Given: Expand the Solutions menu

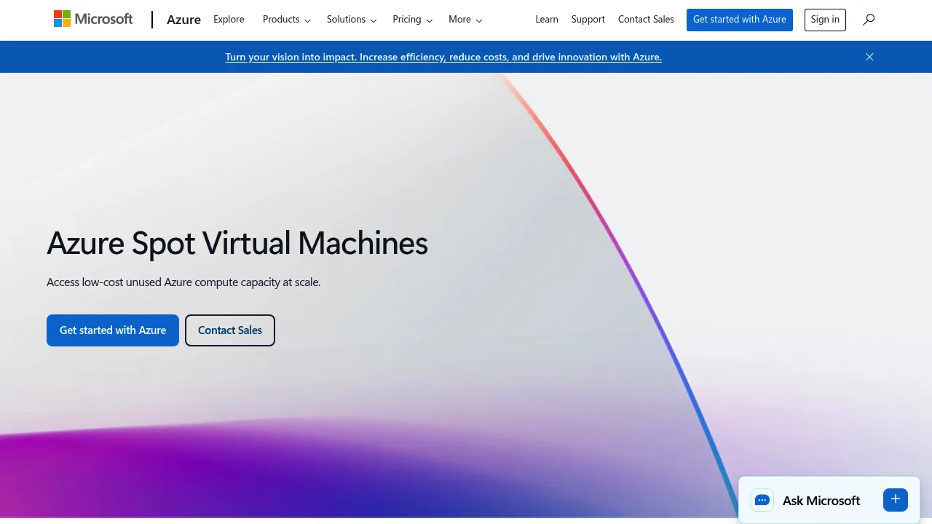Looking at the screenshot, I should [x=352, y=20].
